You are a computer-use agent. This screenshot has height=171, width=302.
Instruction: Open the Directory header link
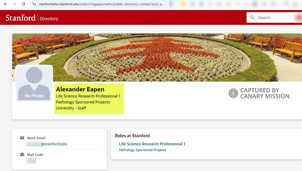[x=49, y=18]
